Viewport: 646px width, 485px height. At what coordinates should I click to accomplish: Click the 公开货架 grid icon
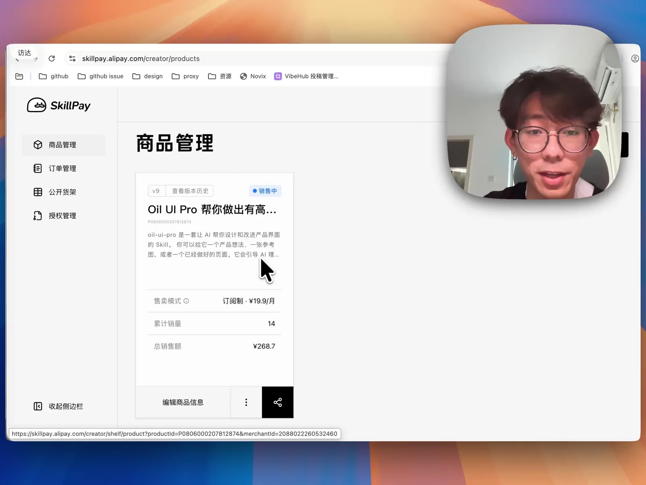click(x=38, y=192)
